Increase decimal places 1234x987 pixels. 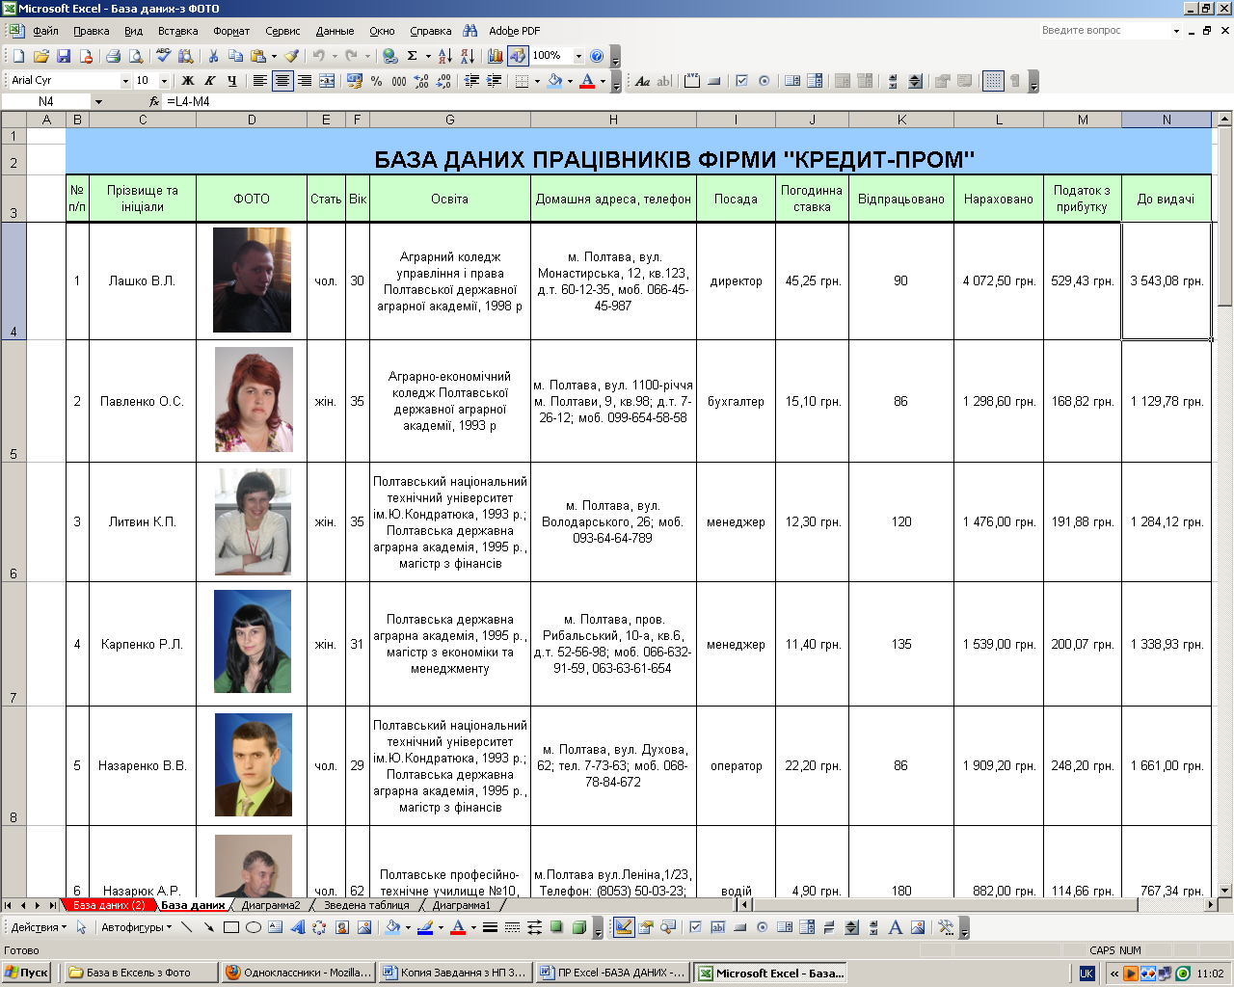[x=421, y=81]
